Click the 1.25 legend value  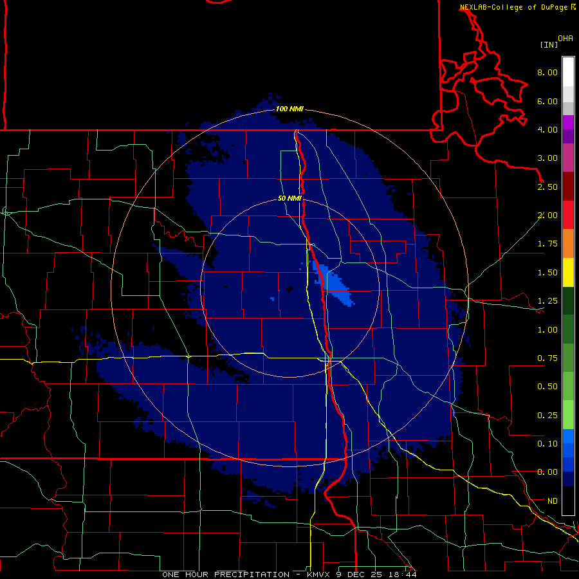[547, 301]
